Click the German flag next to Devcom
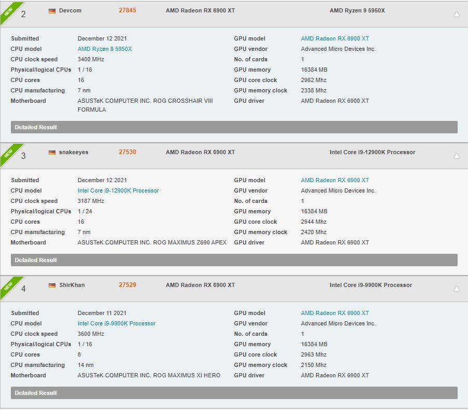The width and height of the screenshot is (468, 410). [52, 11]
